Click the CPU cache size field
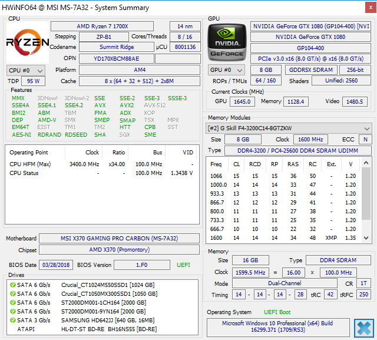Image resolution: width=377 pixels, height=340 pixels. [x=140, y=81]
